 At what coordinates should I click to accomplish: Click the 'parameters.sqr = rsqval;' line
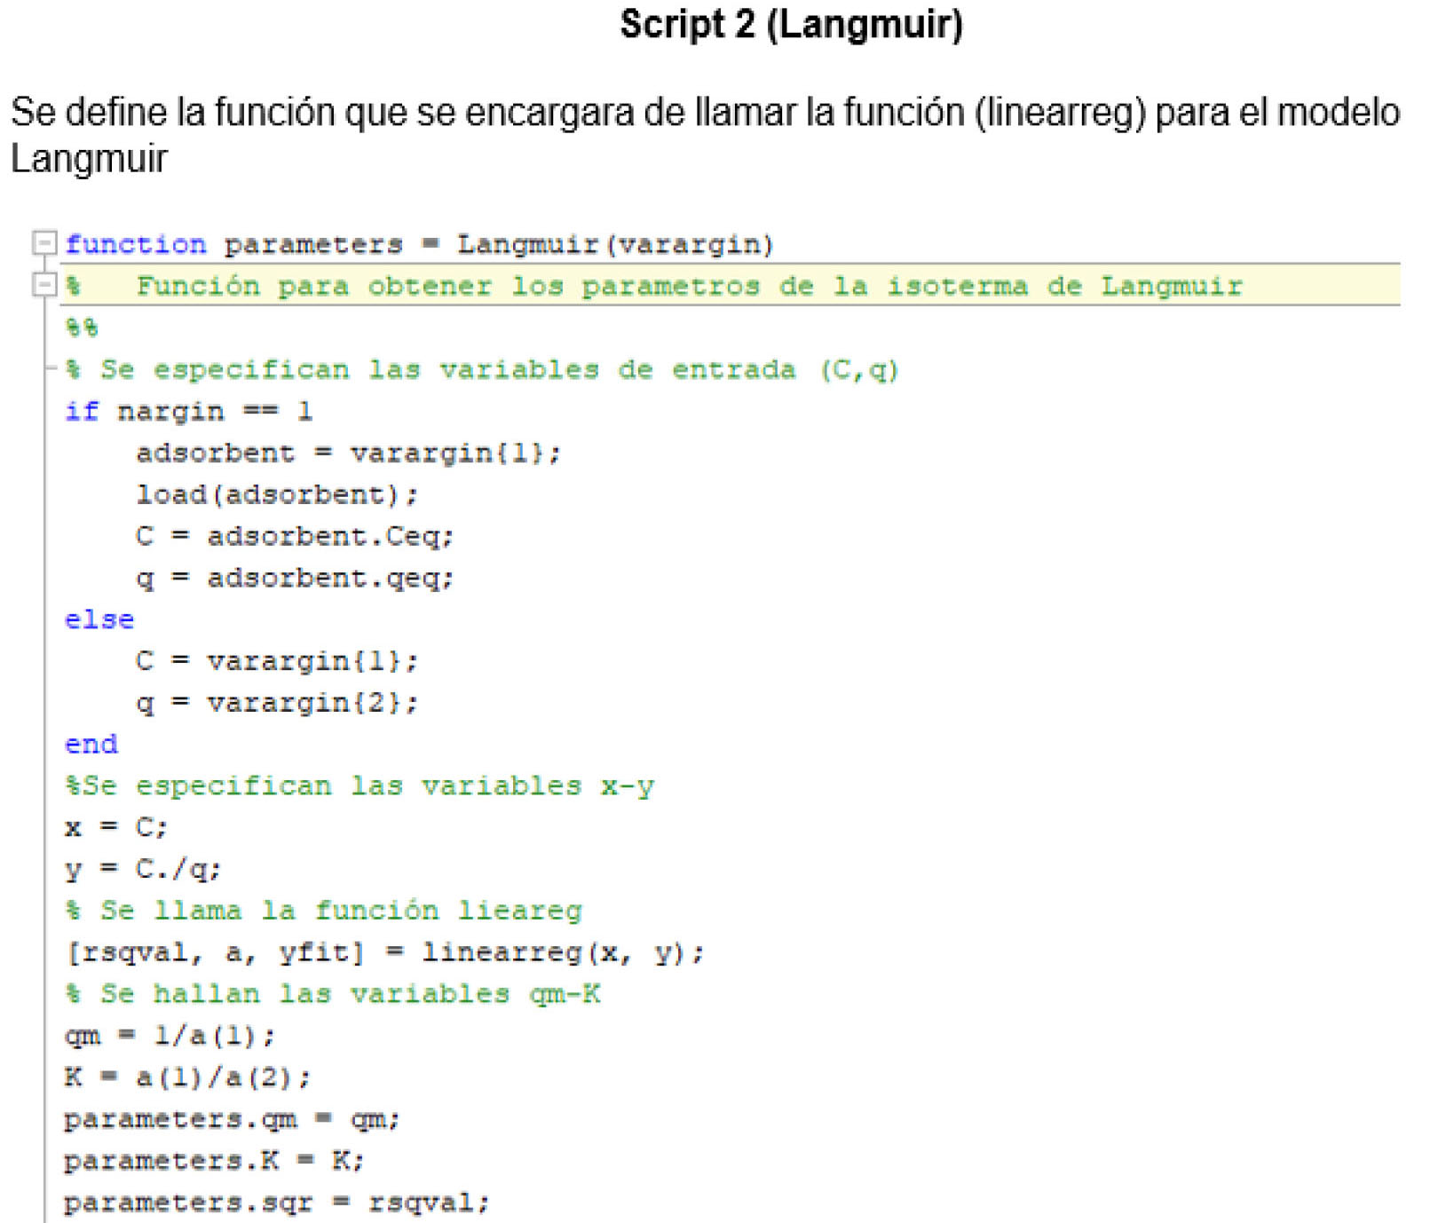pos(276,1203)
